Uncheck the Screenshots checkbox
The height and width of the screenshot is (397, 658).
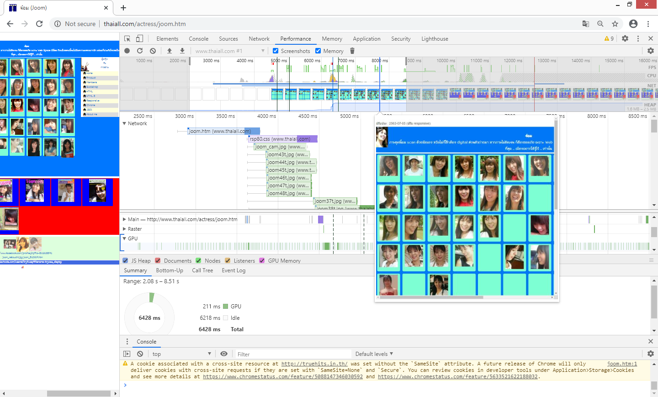click(276, 51)
